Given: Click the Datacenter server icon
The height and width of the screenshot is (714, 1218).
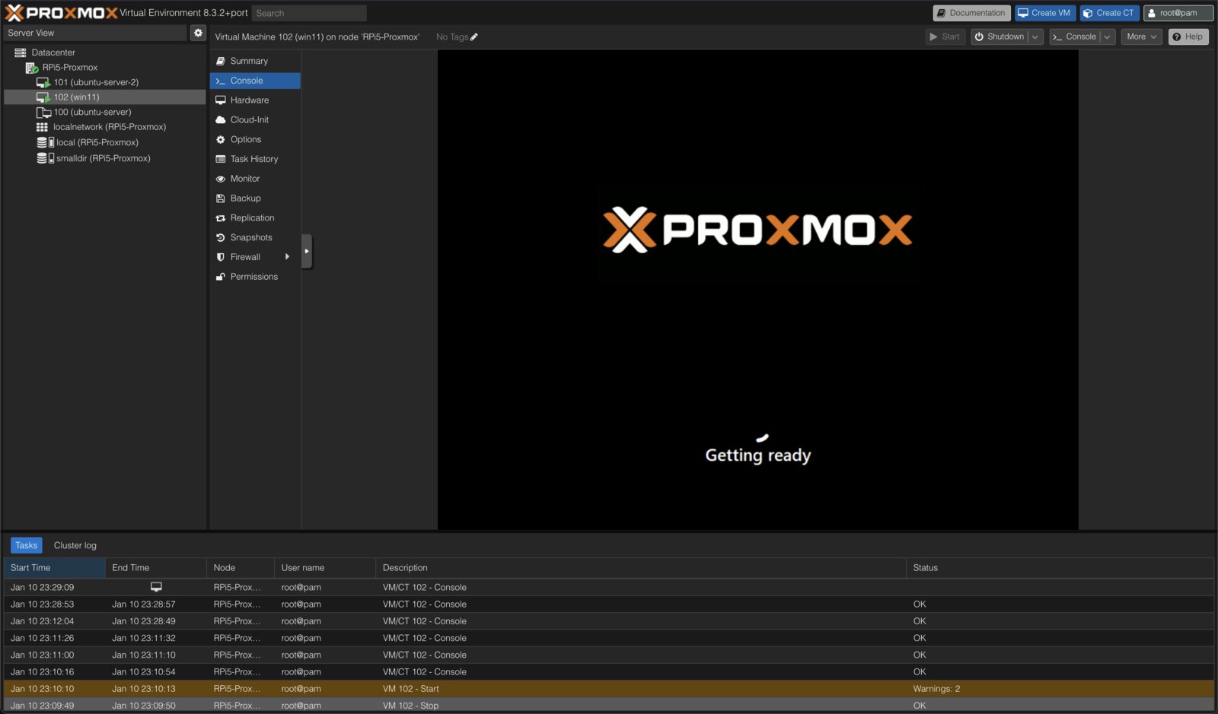Looking at the screenshot, I should pos(21,52).
